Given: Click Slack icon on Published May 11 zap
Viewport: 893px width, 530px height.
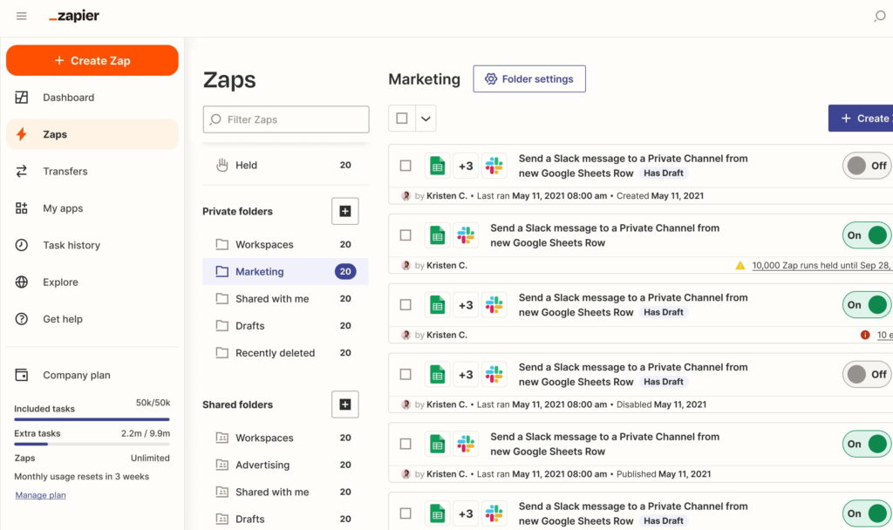Looking at the screenshot, I should point(466,444).
